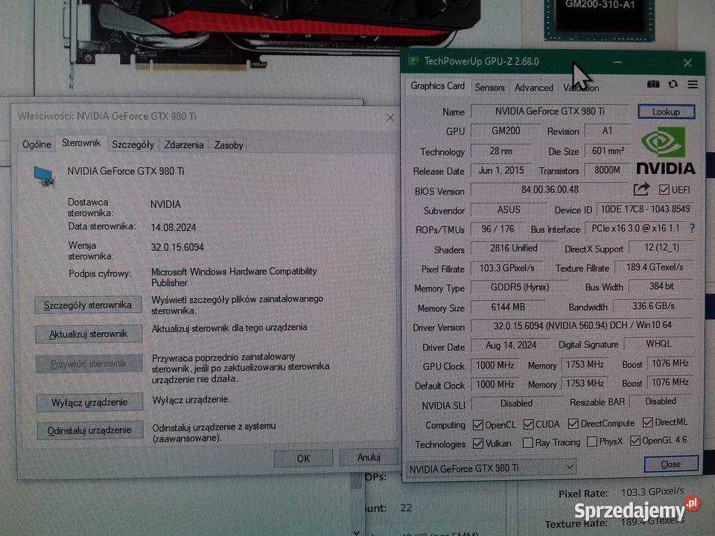
Task: Click the GPU-Z app icon in title bar
Action: click(x=413, y=61)
